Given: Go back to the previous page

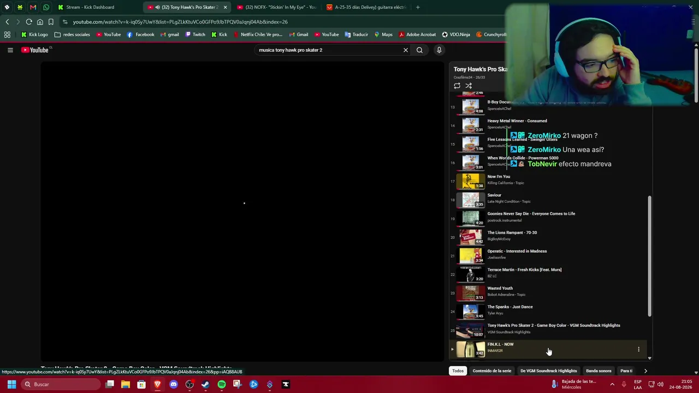Looking at the screenshot, I should pyautogui.click(x=7, y=22).
